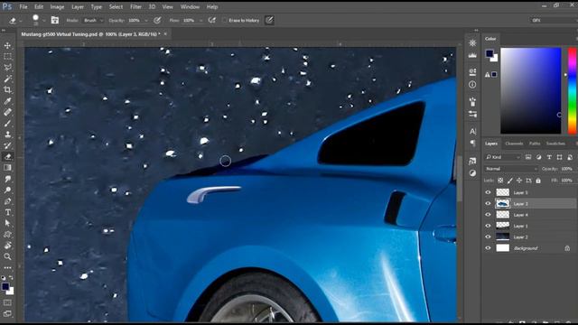Click the foreground color swatch in Color panel
This screenshot has height=325, width=578.
click(x=489, y=53)
